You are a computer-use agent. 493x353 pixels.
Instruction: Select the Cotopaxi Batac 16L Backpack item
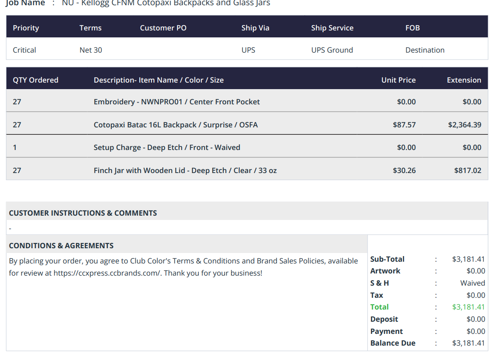[175, 125]
